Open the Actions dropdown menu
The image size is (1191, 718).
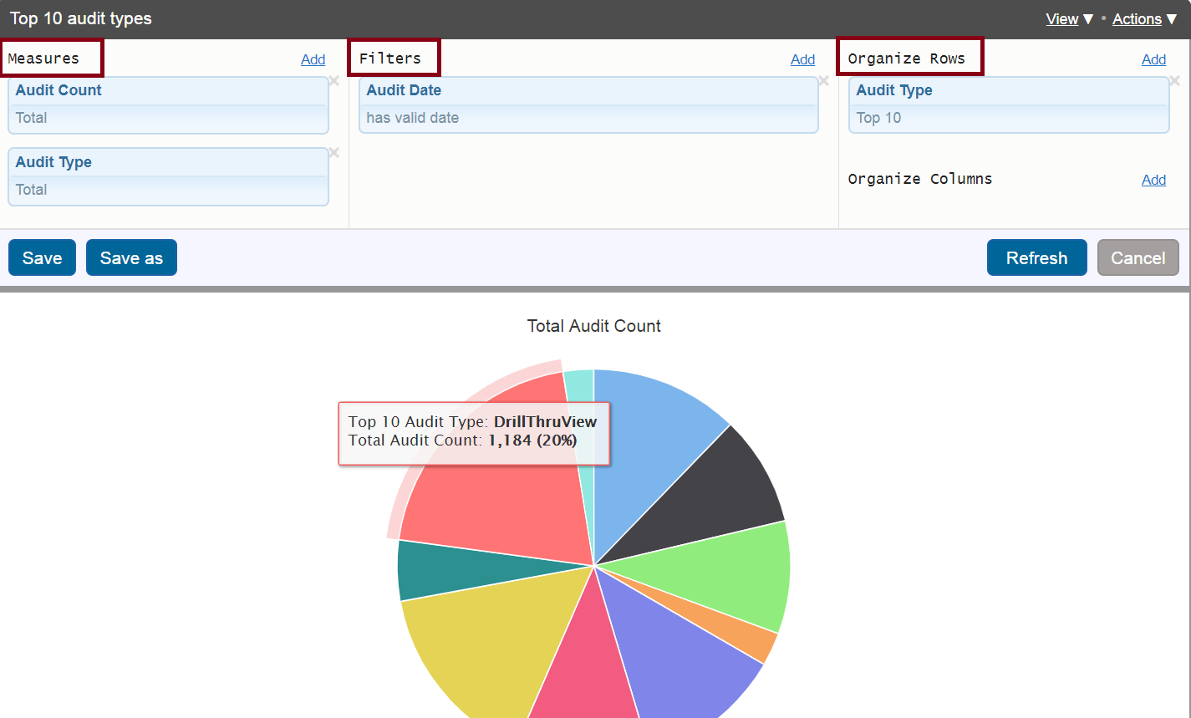[1144, 19]
